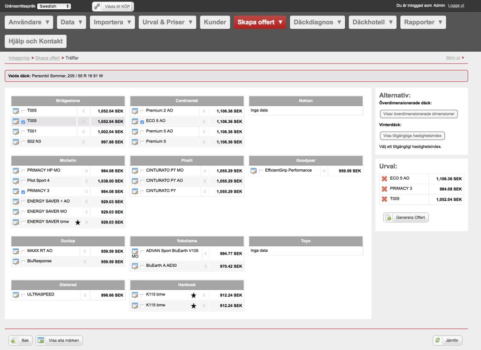The height and width of the screenshot is (350, 481).
Task: Expand the red Skapa offert menu
Action: (x=260, y=22)
